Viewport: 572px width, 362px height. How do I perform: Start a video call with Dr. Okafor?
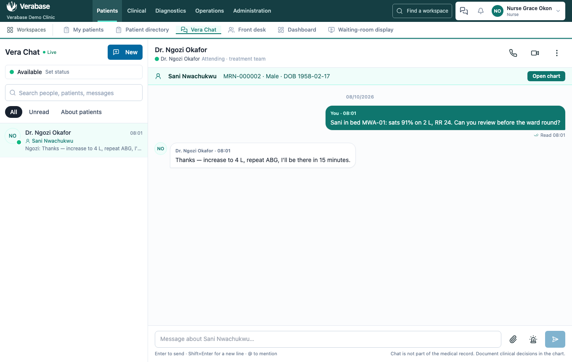[535, 53]
